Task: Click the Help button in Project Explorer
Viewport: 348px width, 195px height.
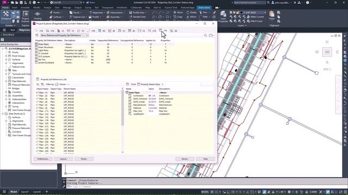Action: [206, 159]
